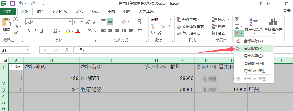Viewport: 293px width, 111px height.
Task: Apply the yellow fill color button
Action: point(68,31)
